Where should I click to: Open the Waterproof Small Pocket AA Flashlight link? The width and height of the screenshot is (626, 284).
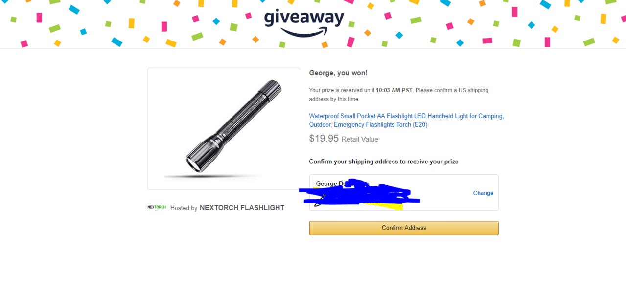coord(406,121)
